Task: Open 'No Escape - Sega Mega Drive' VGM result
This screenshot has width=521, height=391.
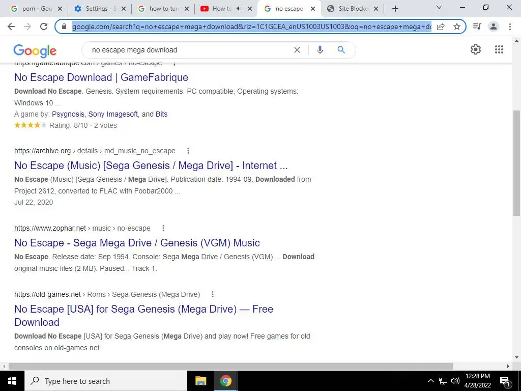Action: click(x=137, y=243)
